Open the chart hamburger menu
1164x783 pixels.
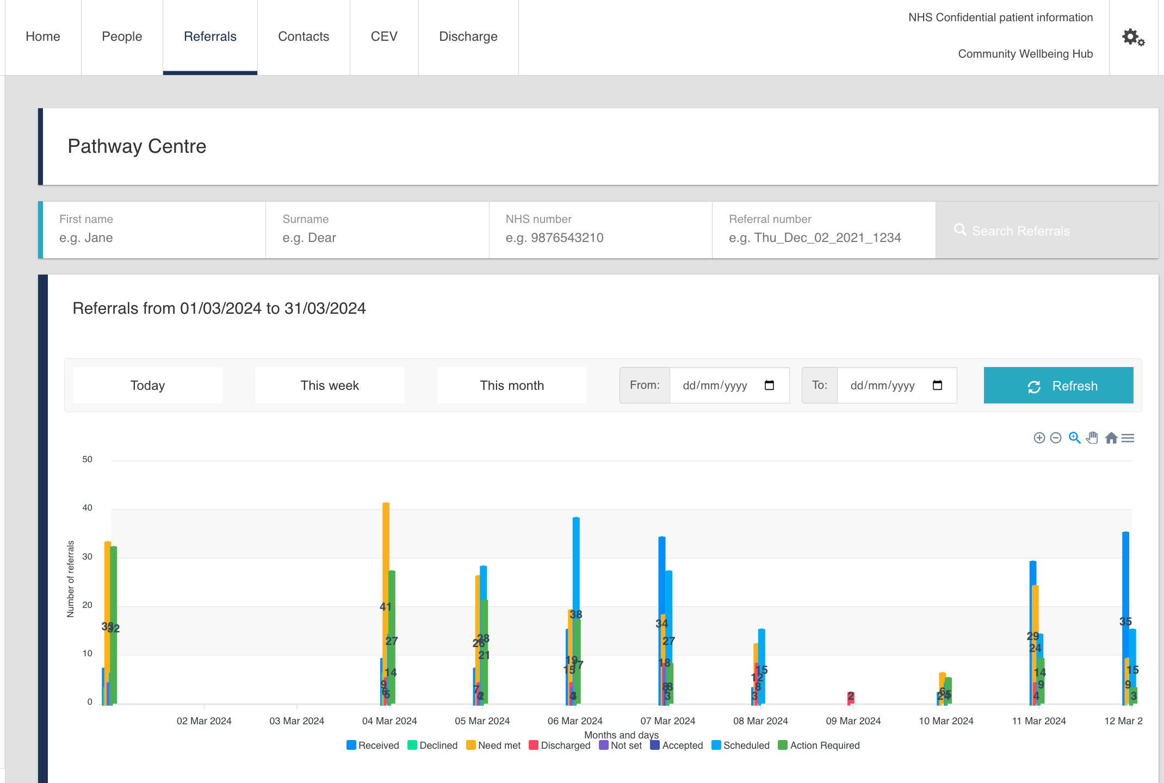tap(1128, 438)
